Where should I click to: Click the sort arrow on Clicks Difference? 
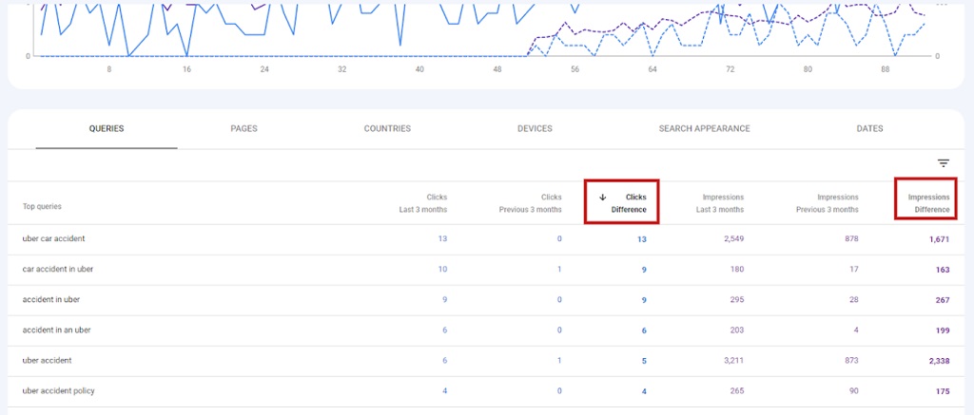click(x=602, y=198)
